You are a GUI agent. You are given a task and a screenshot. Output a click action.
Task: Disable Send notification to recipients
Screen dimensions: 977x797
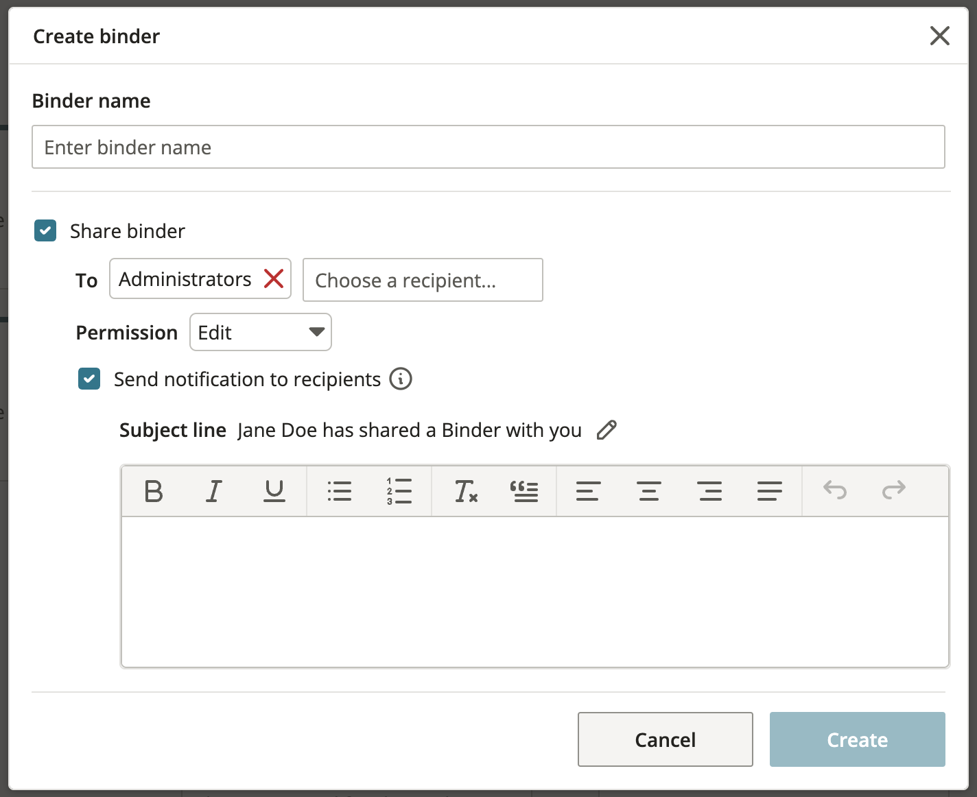[x=89, y=379]
